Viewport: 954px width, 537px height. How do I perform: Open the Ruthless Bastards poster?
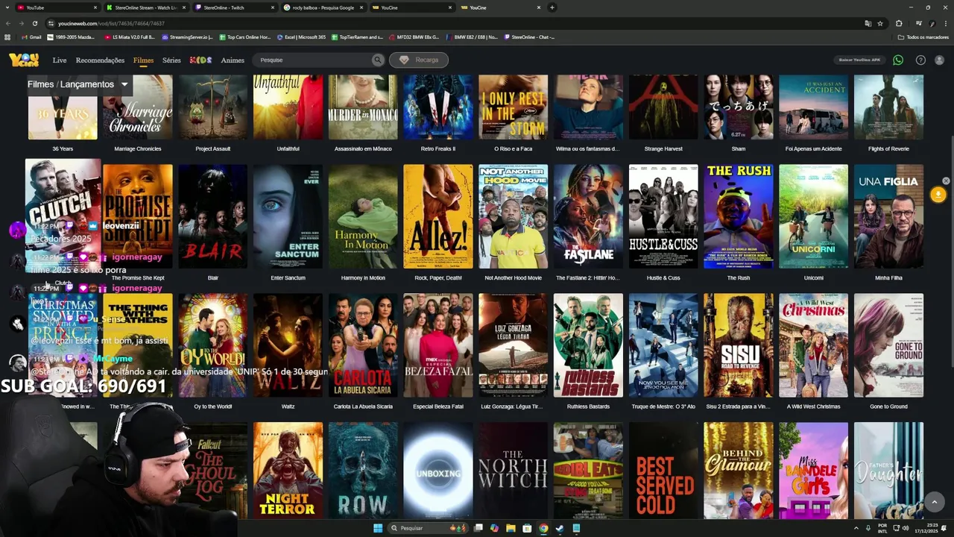coord(588,345)
